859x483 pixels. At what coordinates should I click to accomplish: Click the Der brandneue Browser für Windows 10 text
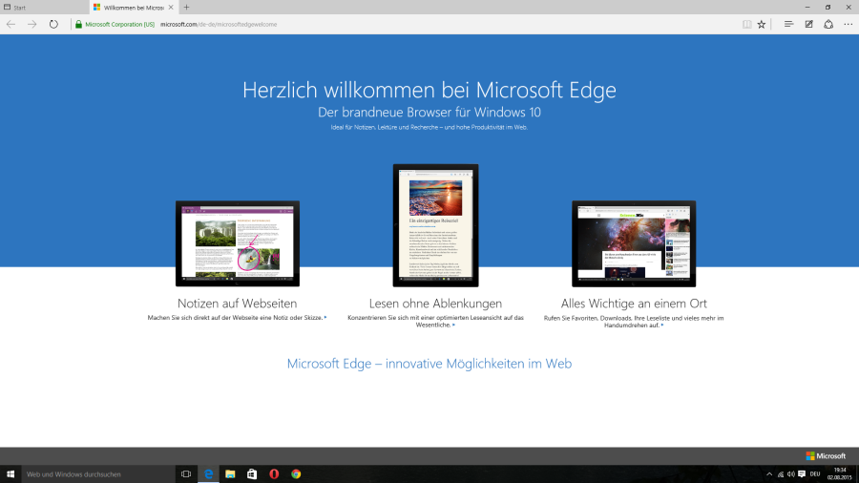pos(429,113)
